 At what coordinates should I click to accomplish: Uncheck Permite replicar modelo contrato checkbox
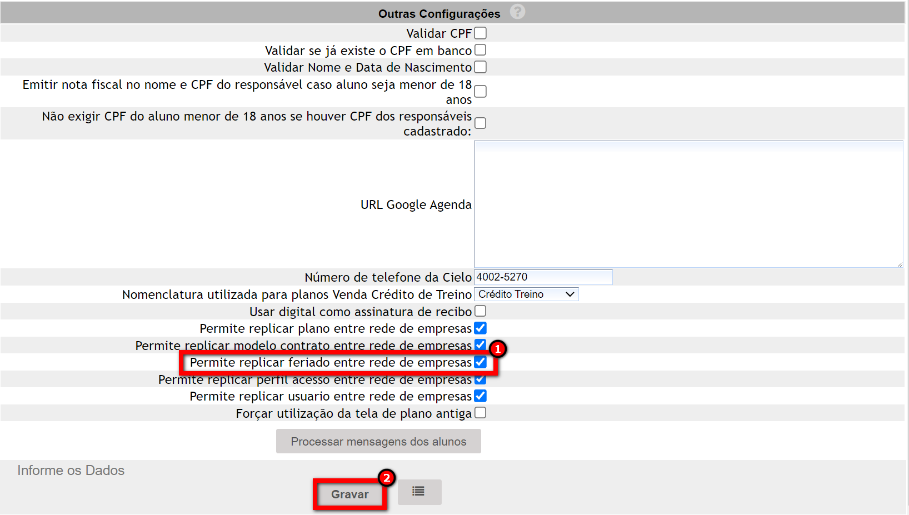(480, 344)
